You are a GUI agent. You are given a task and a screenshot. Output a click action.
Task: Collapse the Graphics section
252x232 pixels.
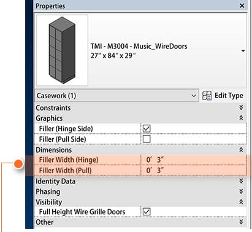tap(241, 118)
